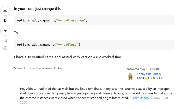Image resolution: width=180 pixels, height=109 pixels.
Task: Click the gold badge indicator
Action: [x=147, y=78]
